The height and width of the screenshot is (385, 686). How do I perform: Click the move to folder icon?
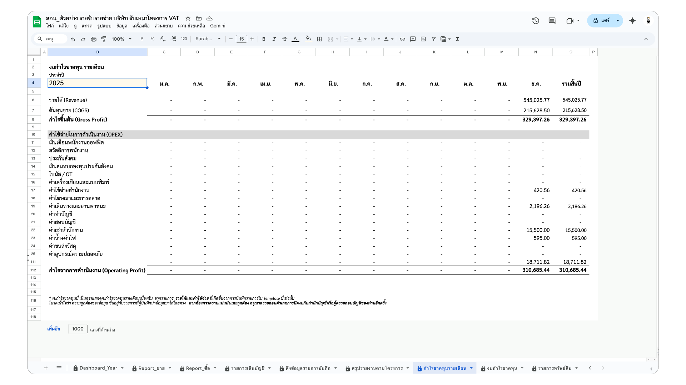coord(199,18)
